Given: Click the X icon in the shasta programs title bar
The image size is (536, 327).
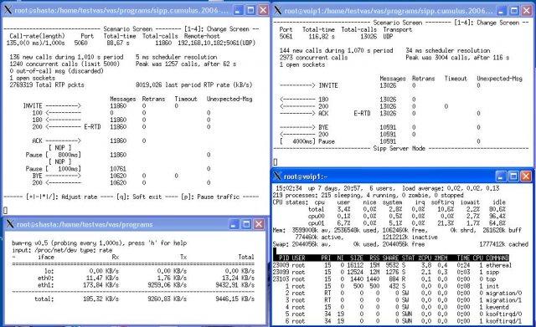Looking at the screenshot, I should [10, 224].
